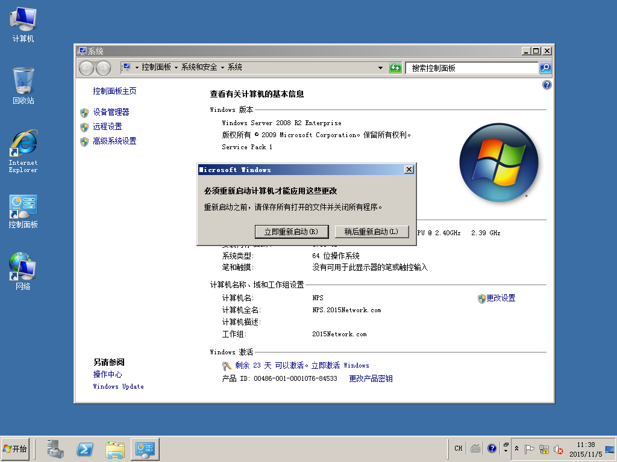617x462 pixels.
Task: Open the 控制面板 desktop shortcut
Action: [x=23, y=211]
